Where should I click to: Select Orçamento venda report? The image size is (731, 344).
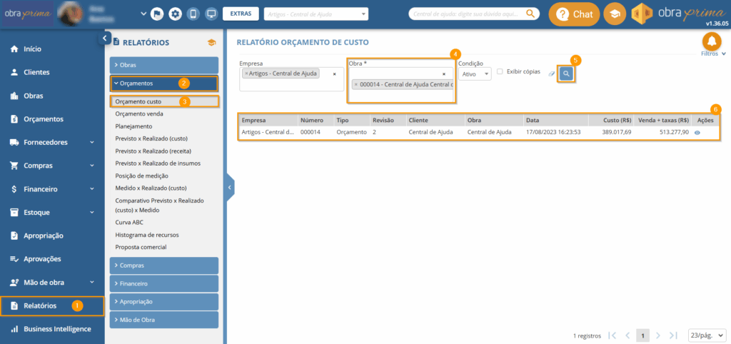click(x=139, y=113)
